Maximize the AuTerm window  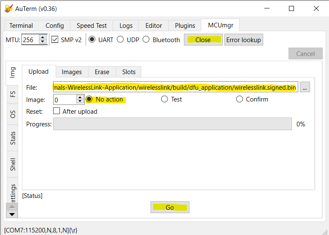click(291, 8)
